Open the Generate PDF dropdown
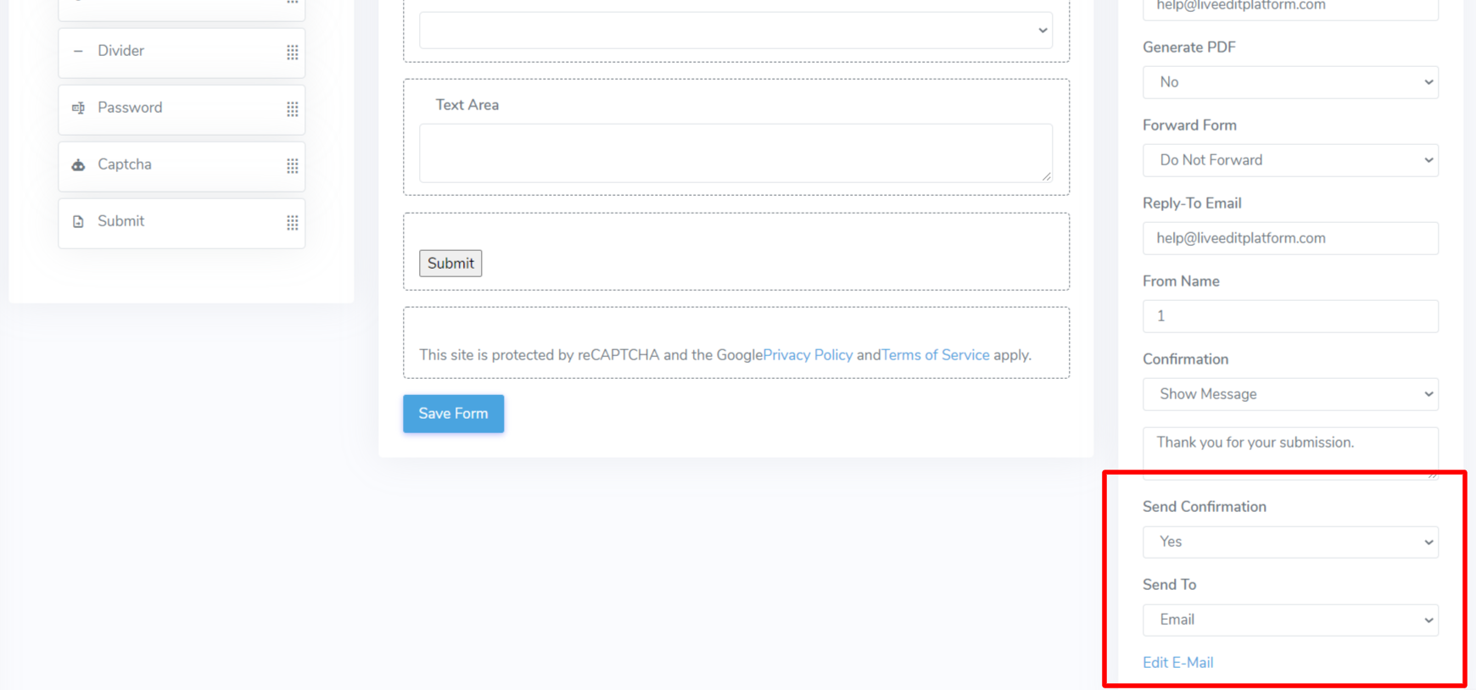This screenshot has height=690, width=1476. (1289, 82)
